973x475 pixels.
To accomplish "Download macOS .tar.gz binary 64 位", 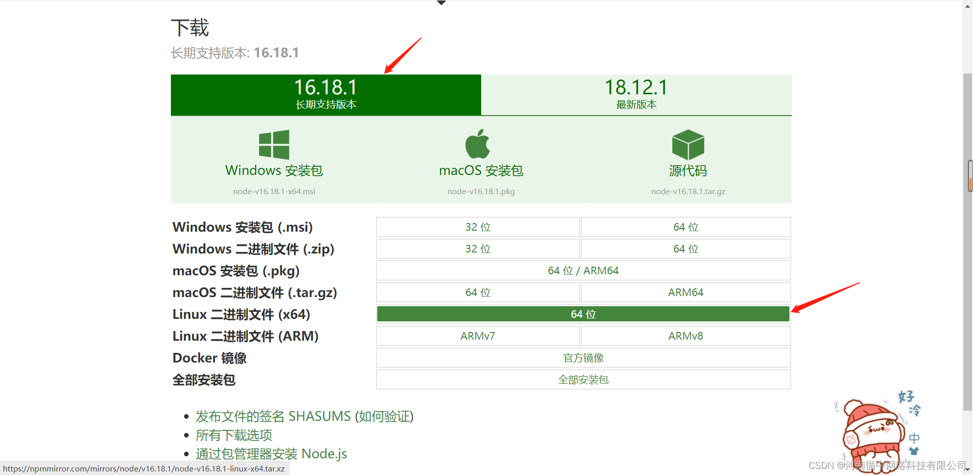I will (x=478, y=293).
